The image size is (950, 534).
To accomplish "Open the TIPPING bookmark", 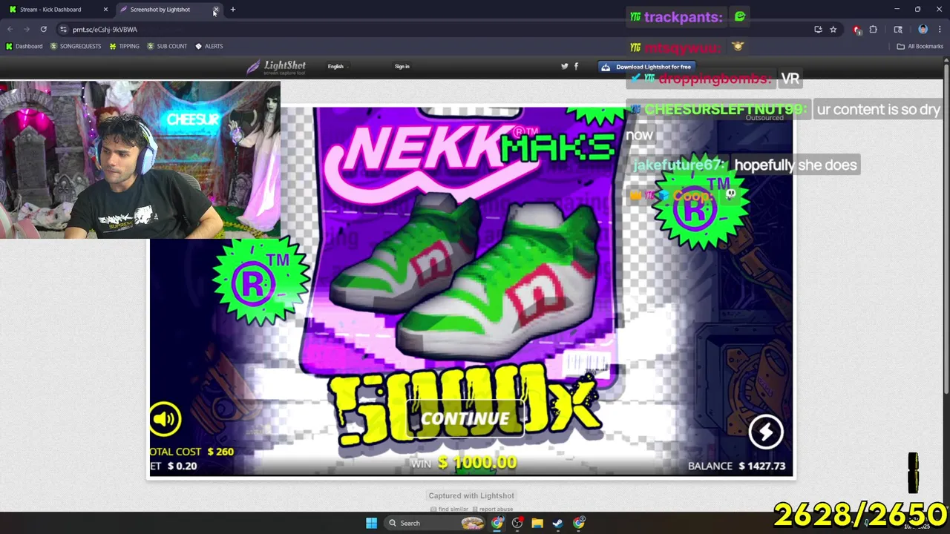I will 124,46.
